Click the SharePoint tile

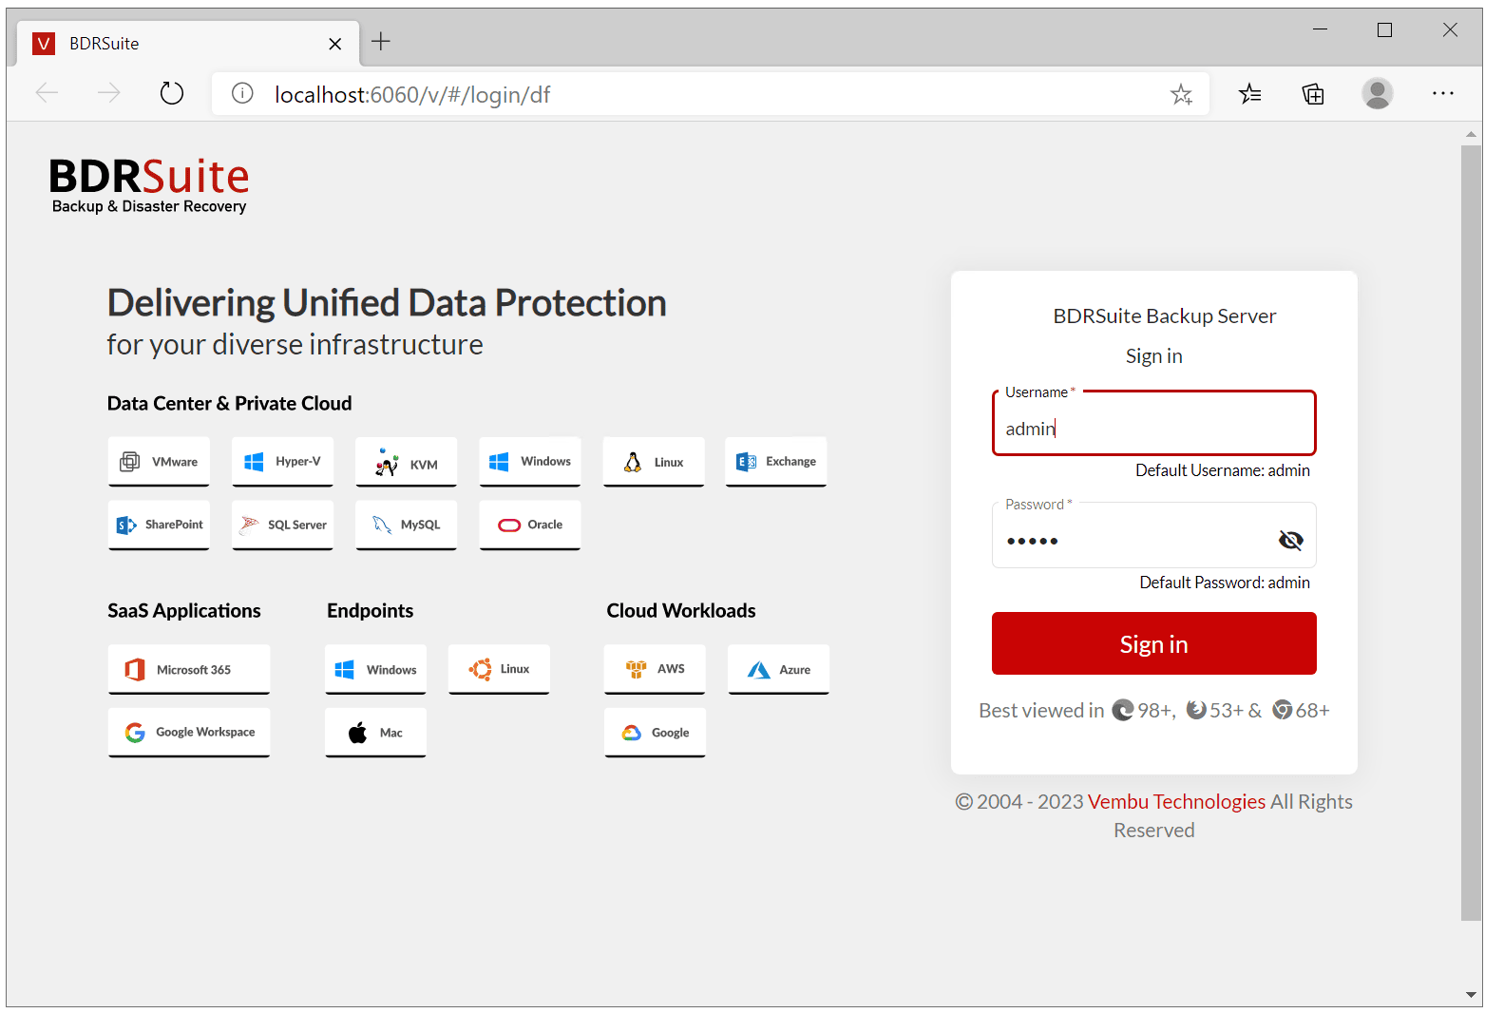[x=159, y=525]
